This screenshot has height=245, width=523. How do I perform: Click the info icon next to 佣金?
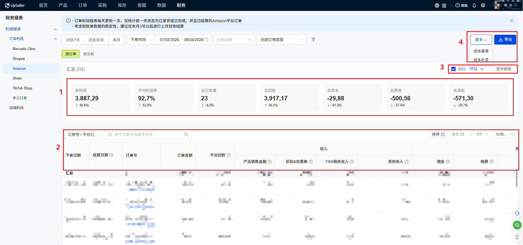448,162
